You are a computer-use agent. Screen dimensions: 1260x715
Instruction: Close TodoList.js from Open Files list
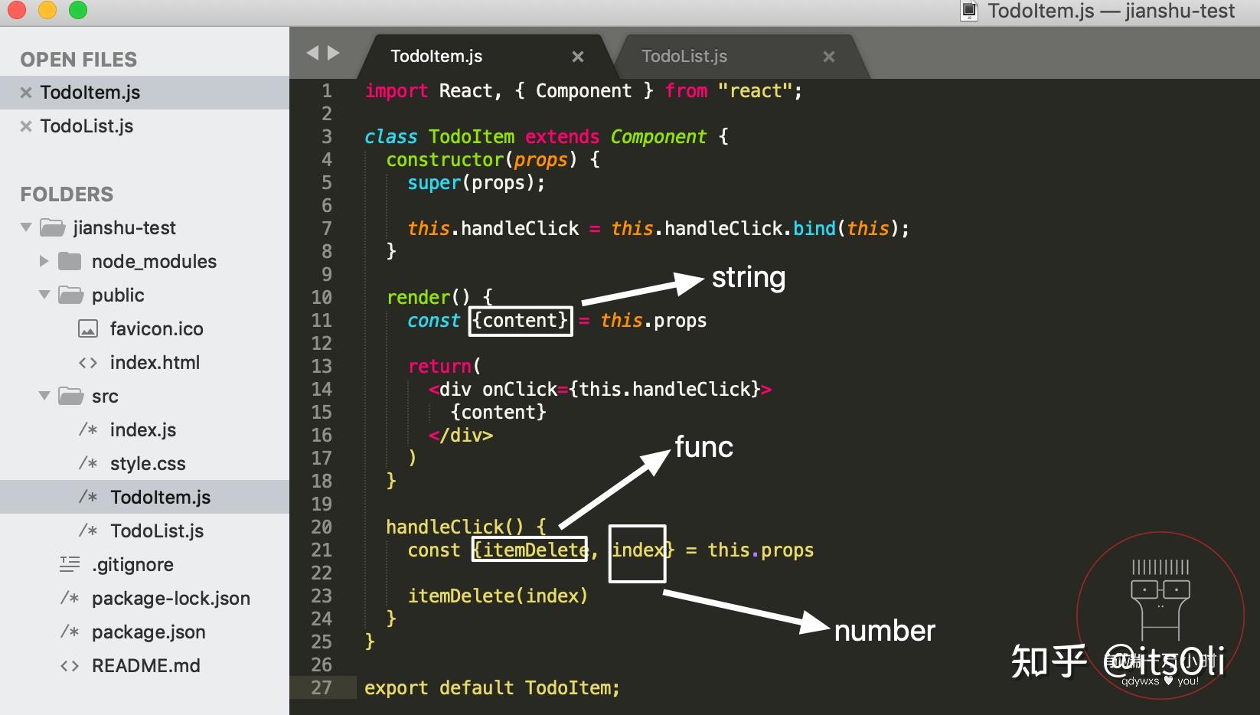[24, 126]
